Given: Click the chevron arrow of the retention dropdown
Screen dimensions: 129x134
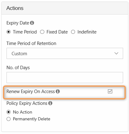Looking at the screenshot, I should click(116, 53).
